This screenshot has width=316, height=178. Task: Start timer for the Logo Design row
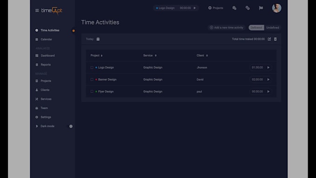[x=268, y=67]
